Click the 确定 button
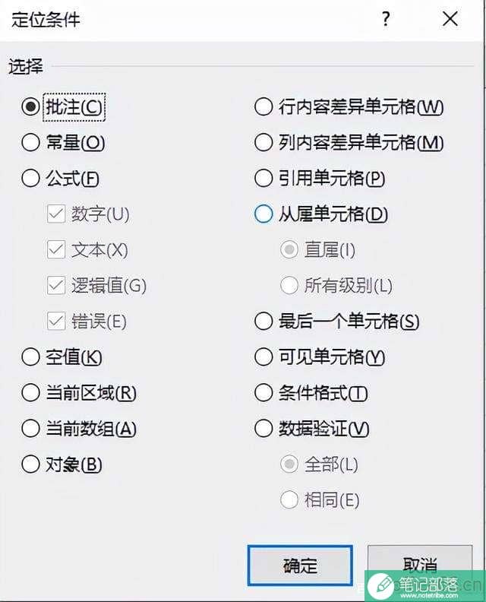 tap(300, 566)
